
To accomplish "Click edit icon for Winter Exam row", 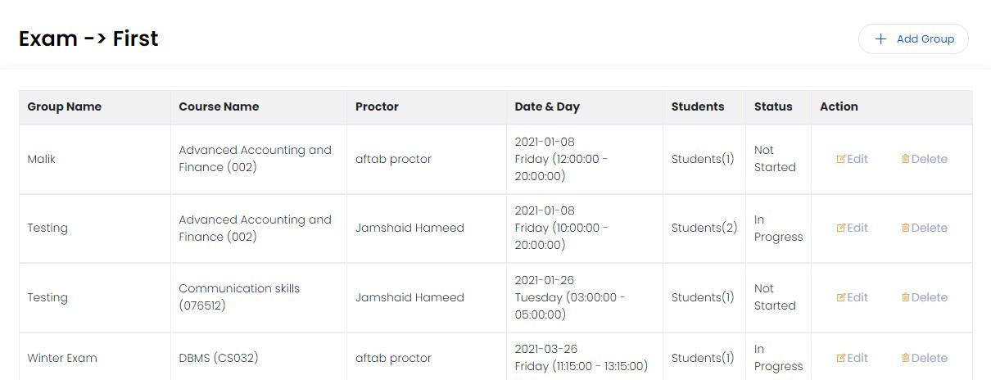I will tap(840, 359).
